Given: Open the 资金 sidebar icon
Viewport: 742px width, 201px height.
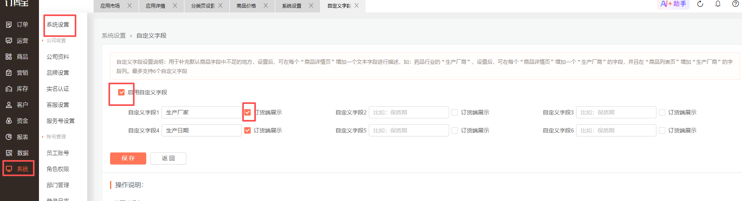Looking at the screenshot, I should [9, 121].
